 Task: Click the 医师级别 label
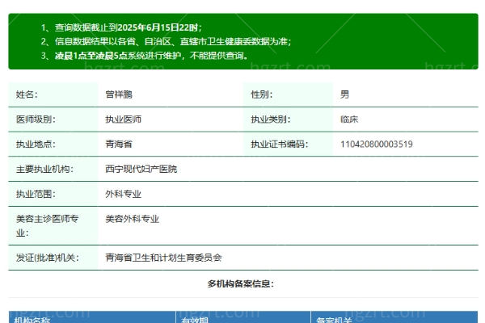coord(36,120)
